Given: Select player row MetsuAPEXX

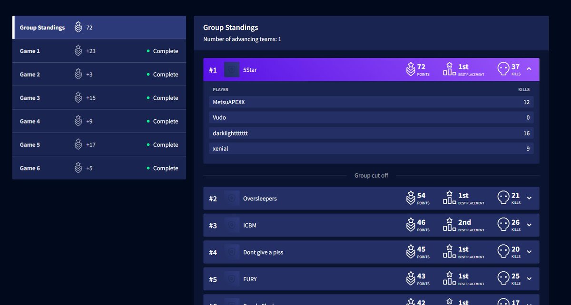Looking at the screenshot, I should point(371,102).
